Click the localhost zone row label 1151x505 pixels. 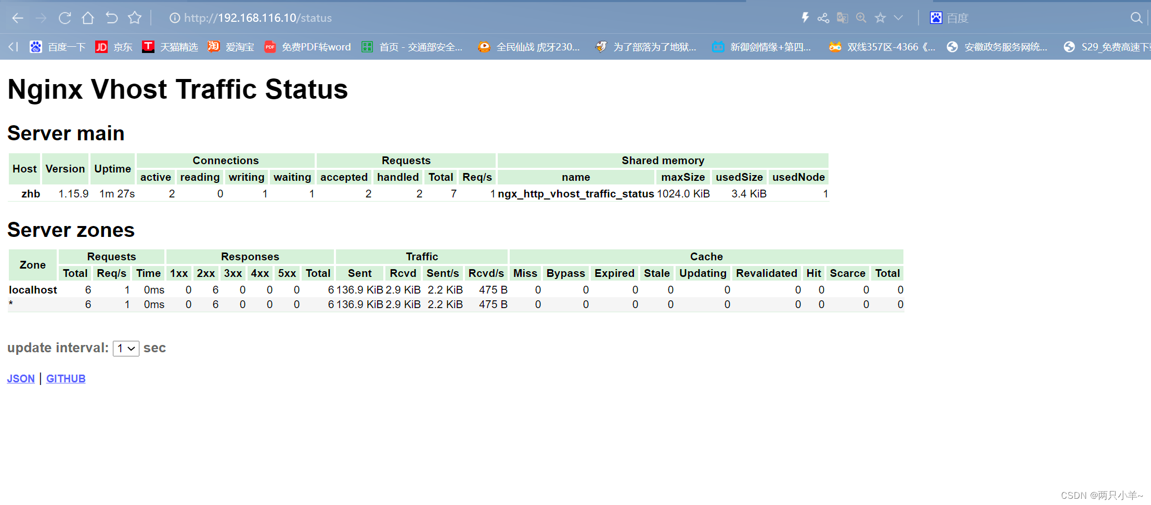(33, 290)
